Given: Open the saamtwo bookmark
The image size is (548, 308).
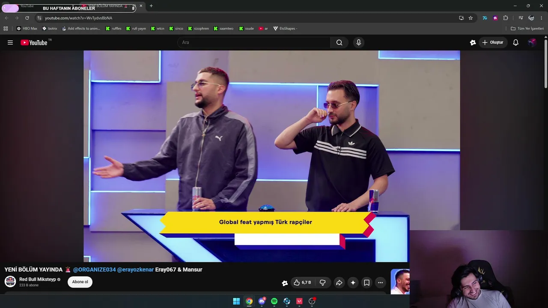Looking at the screenshot, I should (223, 29).
